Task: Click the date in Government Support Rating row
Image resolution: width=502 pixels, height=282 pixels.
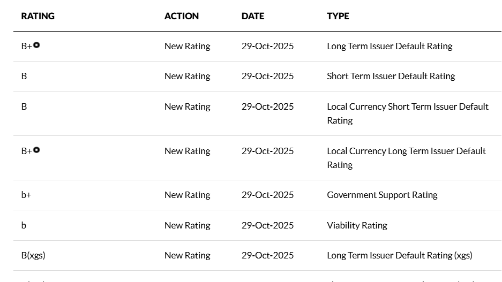Action: [267, 195]
